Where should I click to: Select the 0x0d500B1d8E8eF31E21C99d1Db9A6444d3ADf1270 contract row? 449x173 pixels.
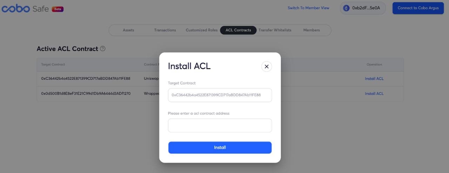pos(220,94)
